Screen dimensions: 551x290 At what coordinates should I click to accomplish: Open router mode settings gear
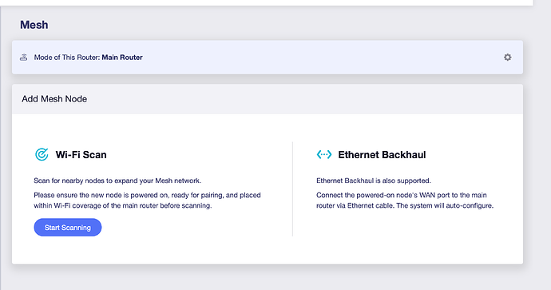[507, 58]
